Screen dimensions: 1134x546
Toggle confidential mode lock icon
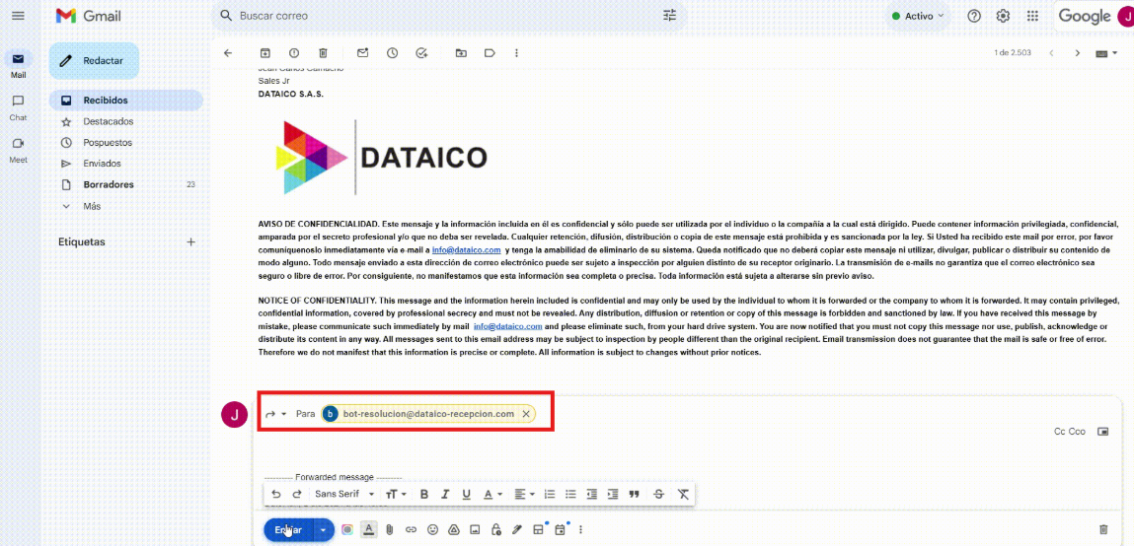[496, 529]
